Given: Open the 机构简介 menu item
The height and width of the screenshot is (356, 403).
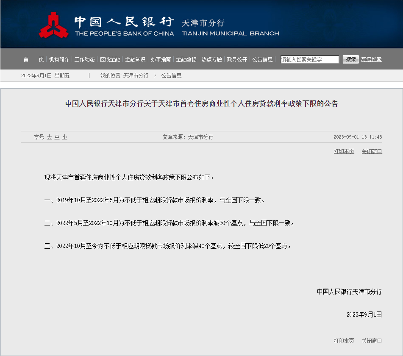Looking at the screenshot, I should (59, 59).
